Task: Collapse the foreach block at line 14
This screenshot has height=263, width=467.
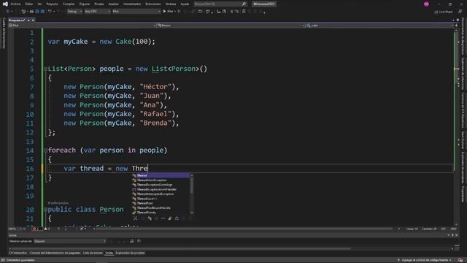Action: coord(45,150)
